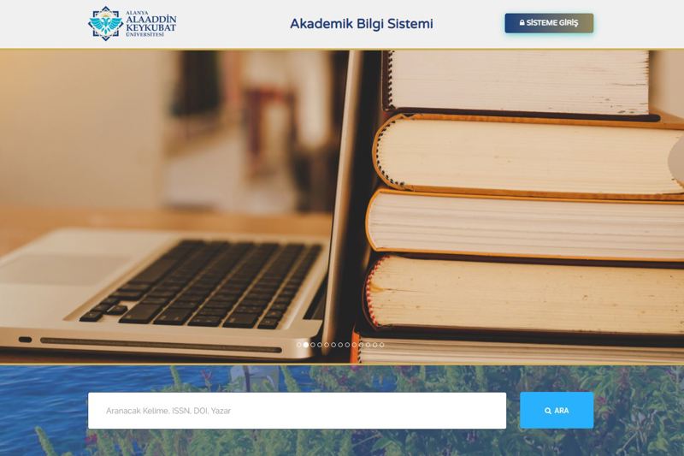This screenshot has height=456, width=684.
Task: Choose the eighth carousel slide dot
Action: click(347, 345)
